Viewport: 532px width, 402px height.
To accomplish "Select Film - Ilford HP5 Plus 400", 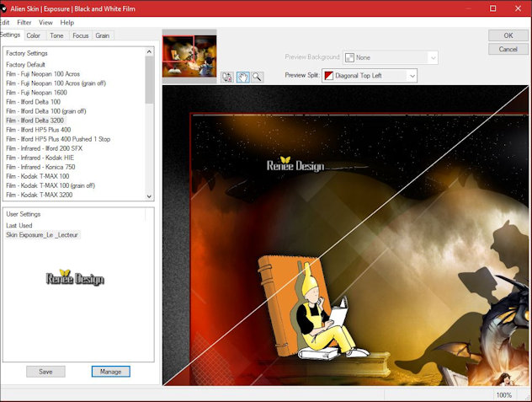I will tap(39, 130).
